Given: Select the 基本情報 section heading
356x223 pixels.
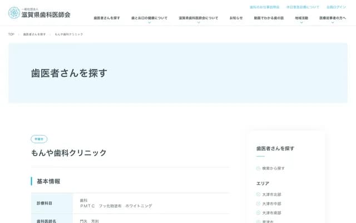Looking at the screenshot, I should pos(48,181).
